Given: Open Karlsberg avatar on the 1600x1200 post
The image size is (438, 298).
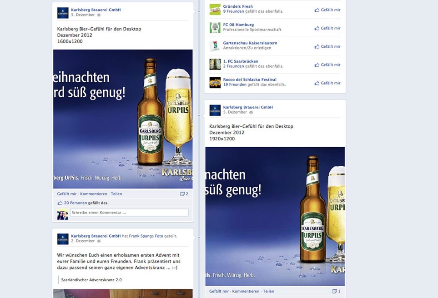Looking at the screenshot, I should (x=63, y=13).
